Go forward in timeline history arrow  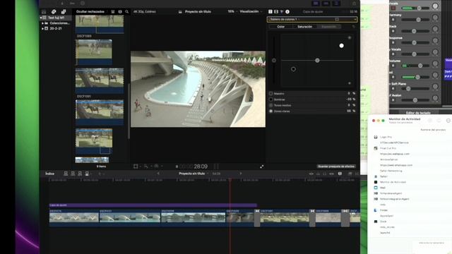coord(241,174)
